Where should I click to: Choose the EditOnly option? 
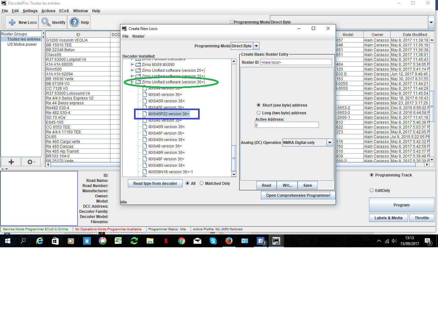372,191
